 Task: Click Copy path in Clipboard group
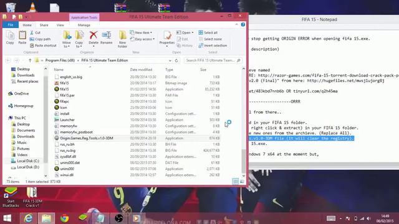coord(40,39)
